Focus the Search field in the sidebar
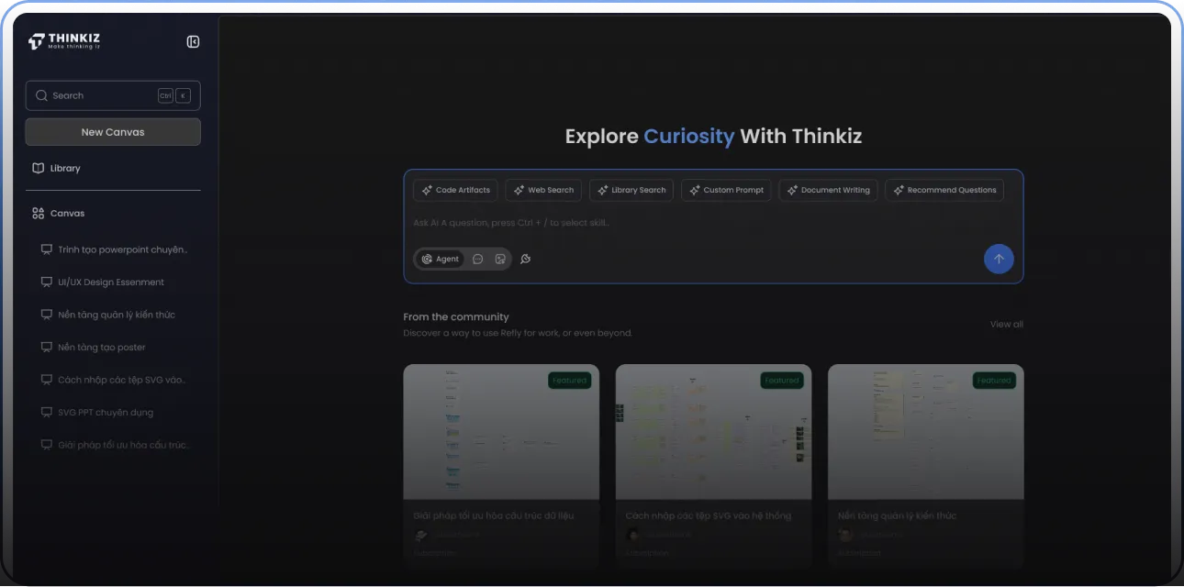The width and height of the screenshot is (1184, 587). (113, 95)
